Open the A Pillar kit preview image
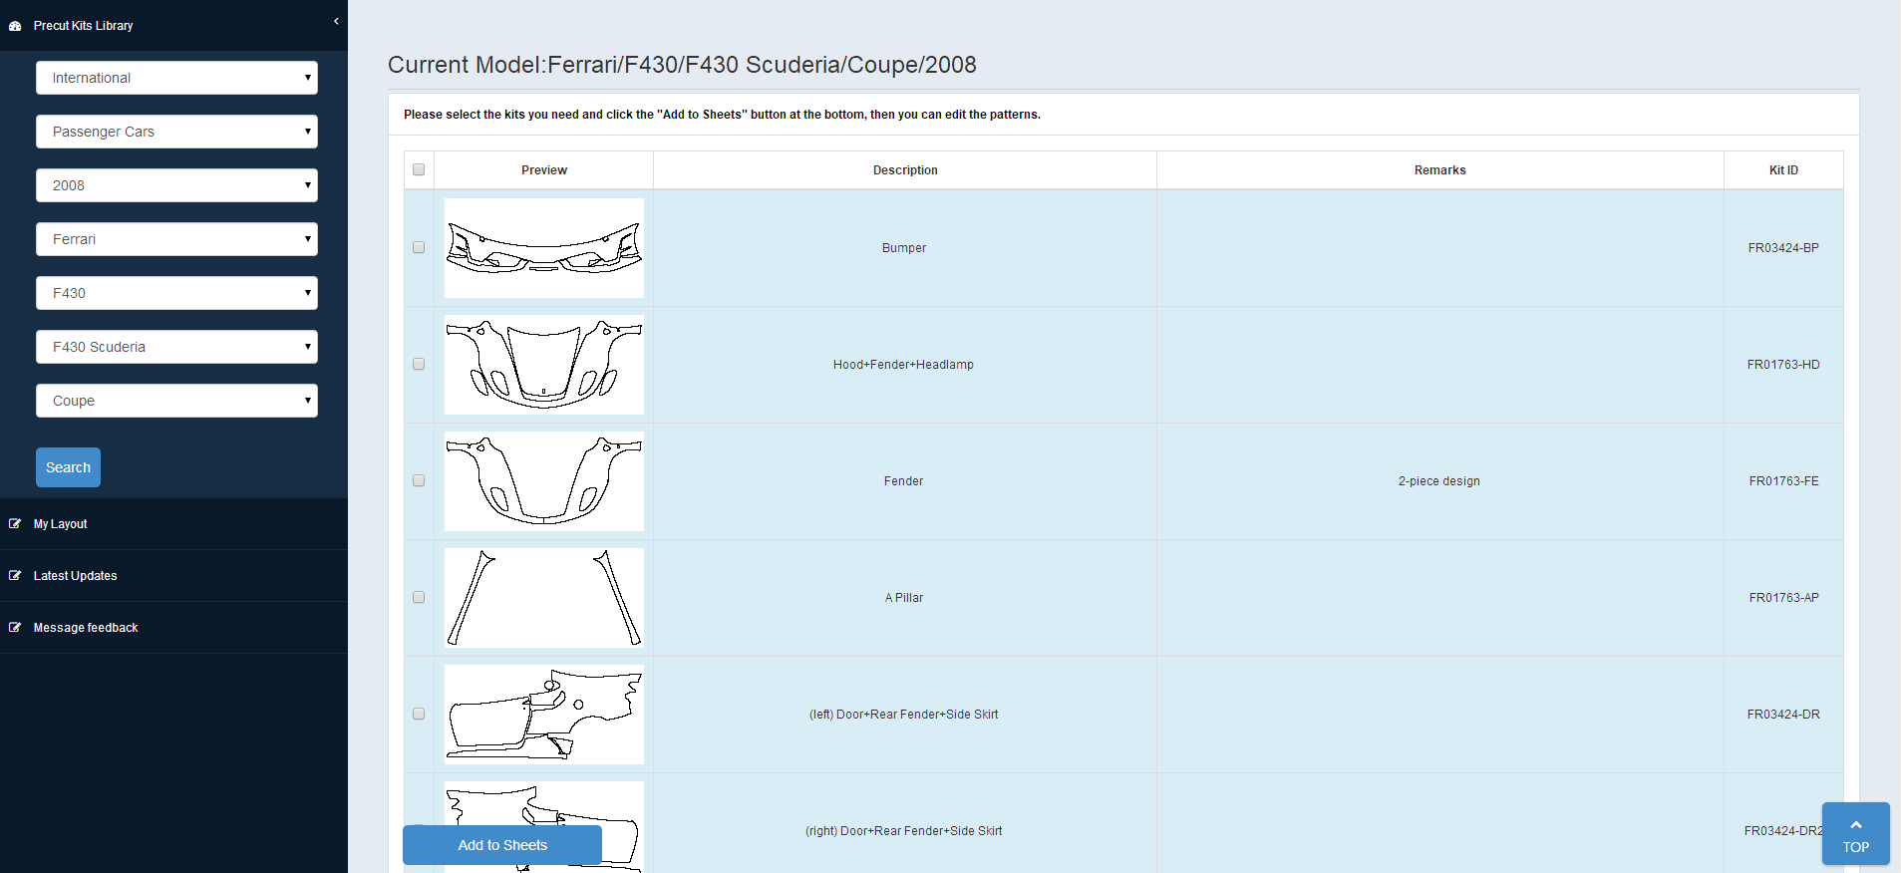The image size is (1901, 873). (x=543, y=598)
